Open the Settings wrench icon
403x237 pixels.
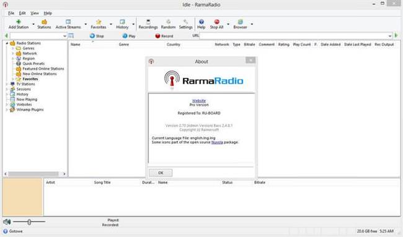[185, 22]
